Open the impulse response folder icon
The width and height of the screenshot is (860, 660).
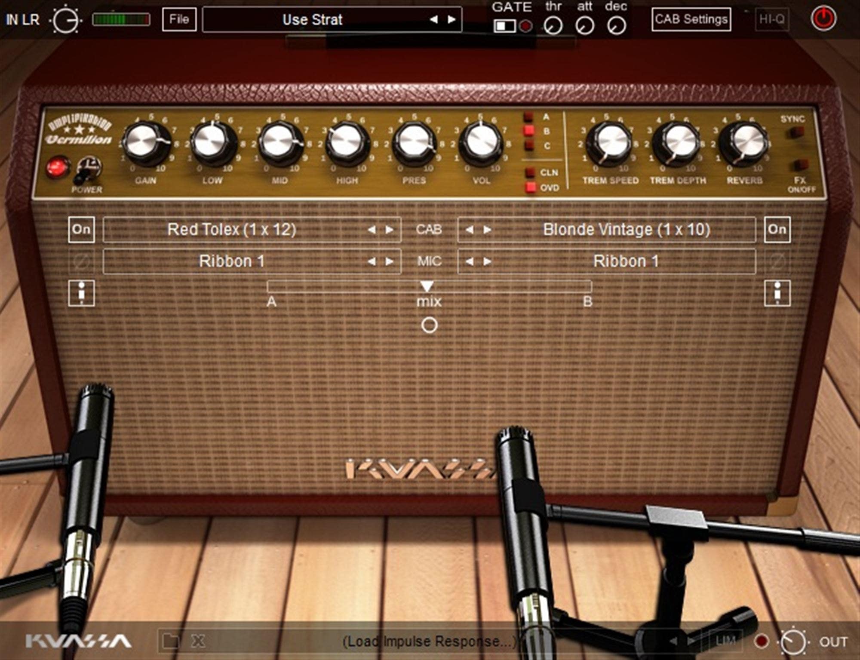click(171, 641)
